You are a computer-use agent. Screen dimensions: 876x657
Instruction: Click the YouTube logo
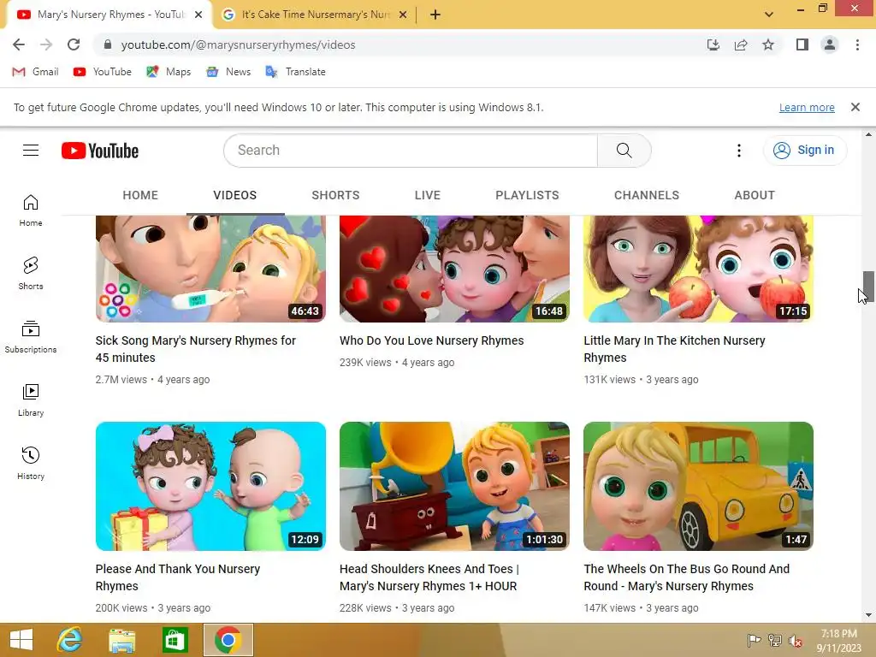point(100,151)
